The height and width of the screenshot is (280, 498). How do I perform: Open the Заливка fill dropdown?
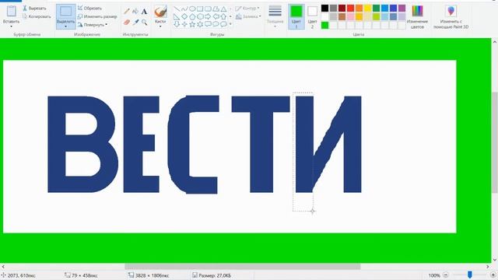tap(248, 16)
